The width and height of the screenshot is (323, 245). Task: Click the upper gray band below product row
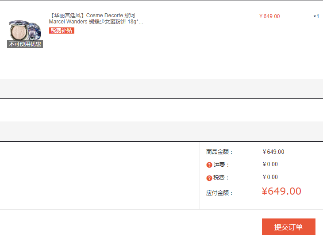pyautogui.click(x=161, y=88)
